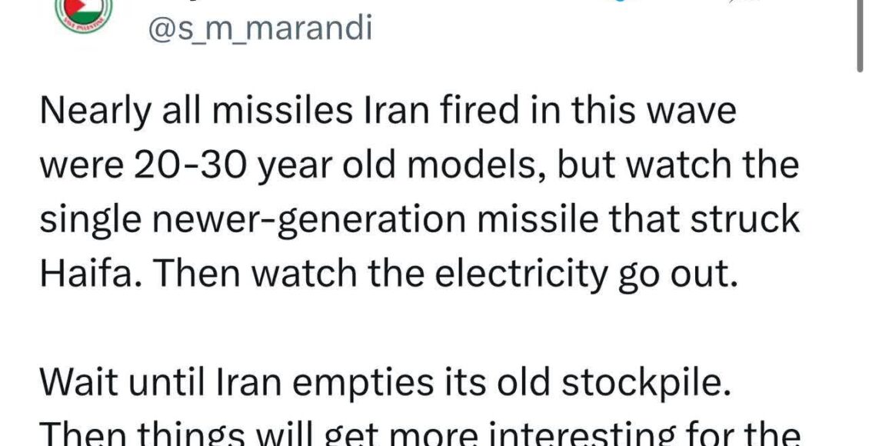Click the vertical scrollbar thumb at right edge
The width and height of the screenshot is (869, 446).
860,35
